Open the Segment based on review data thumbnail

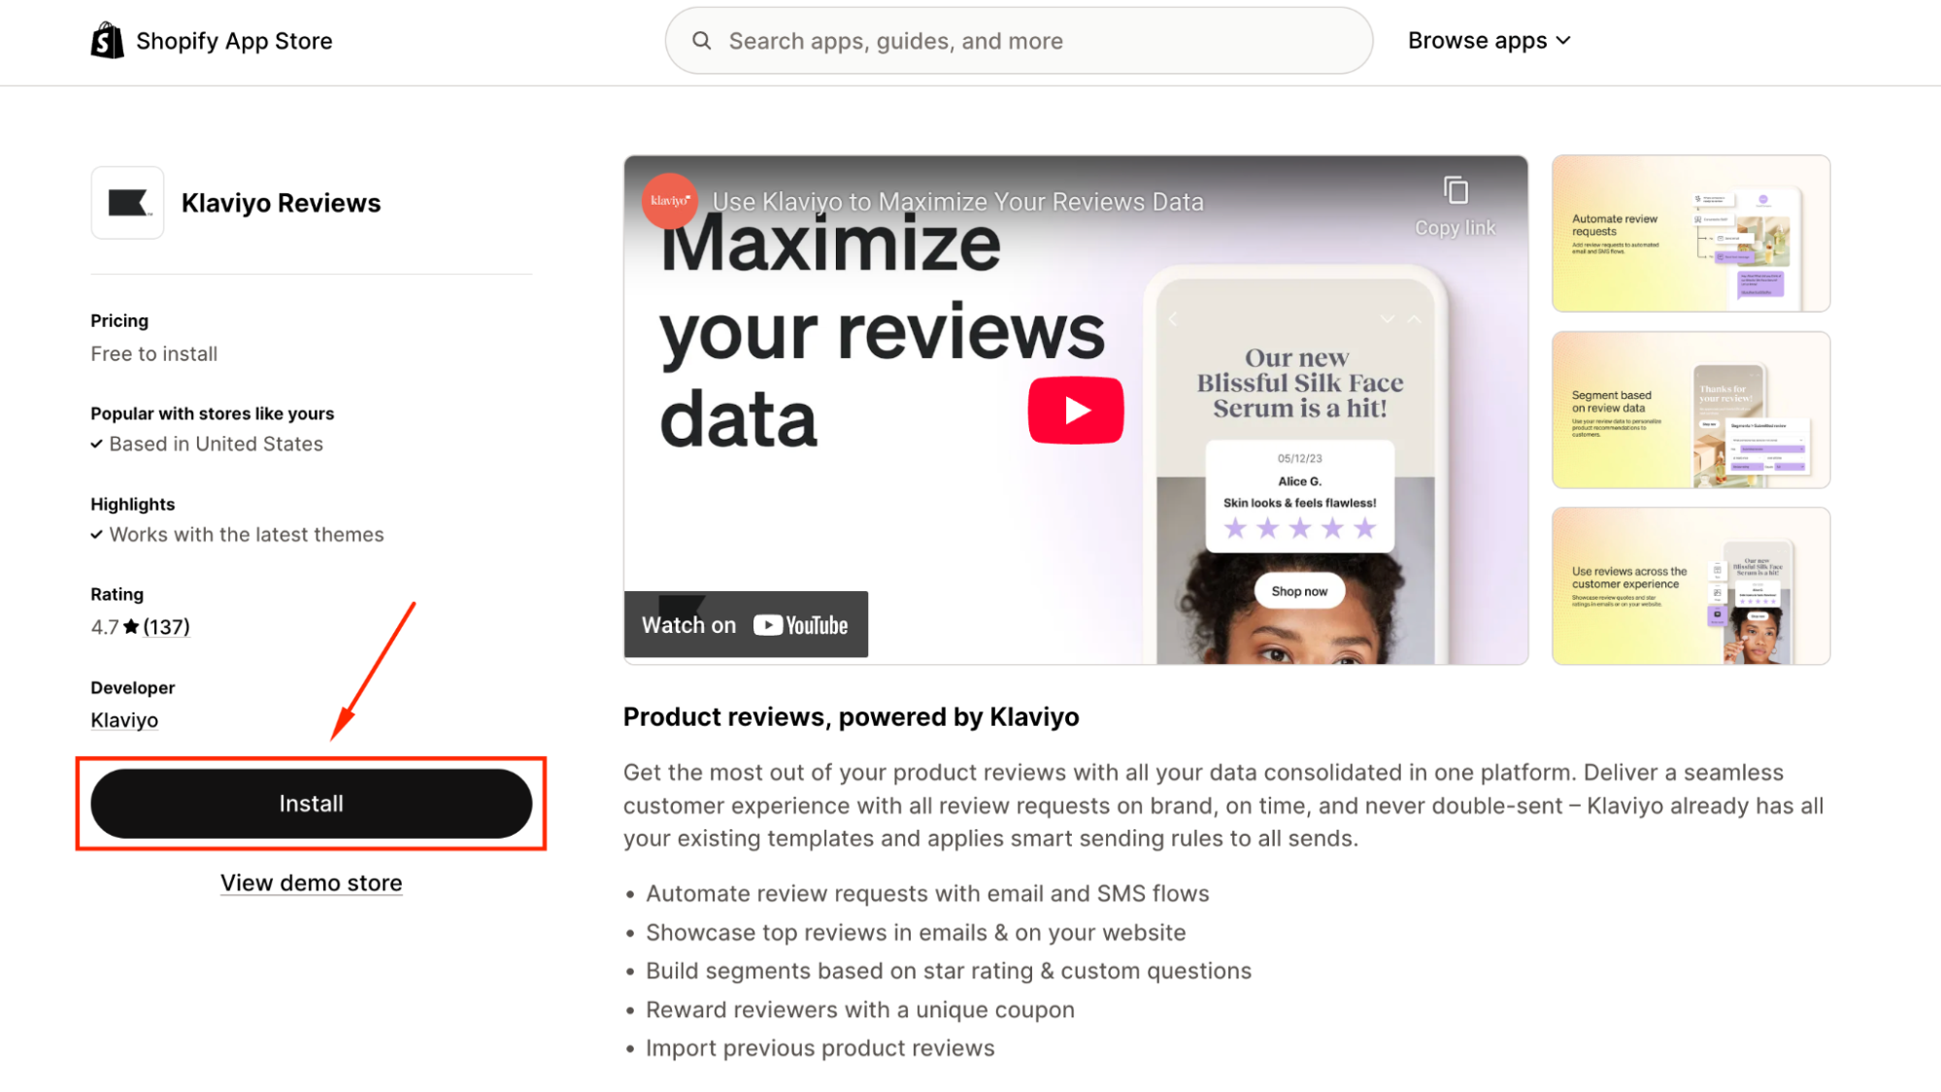[1690, 410]
